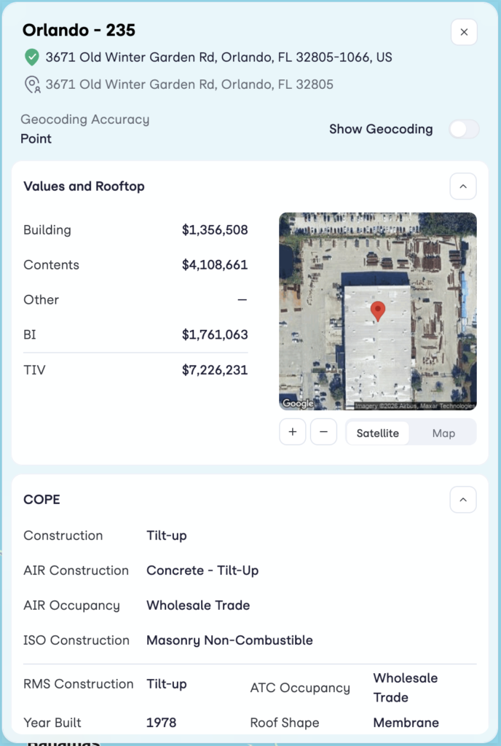Switch to Satellite view
Image resolution: width=501 pixels, height=746 pixels.
(377, 433)
